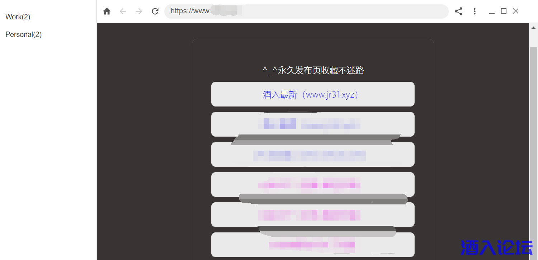This screenshot has height=260, width=538.
Task: Click the blue 酒入论坛 logo
Action: (497, 247)
